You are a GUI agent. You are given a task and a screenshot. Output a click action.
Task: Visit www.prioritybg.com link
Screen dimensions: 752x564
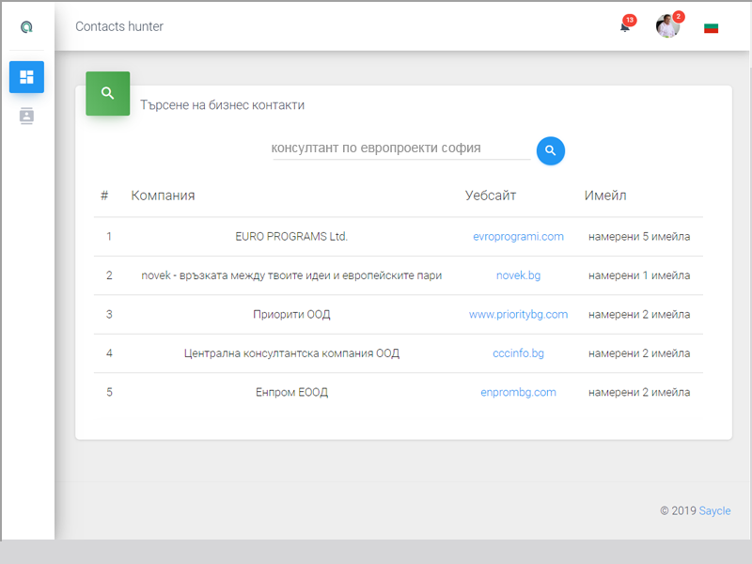click(518, 315)
